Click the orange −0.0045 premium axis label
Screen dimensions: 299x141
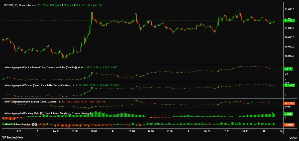point(289,125)
